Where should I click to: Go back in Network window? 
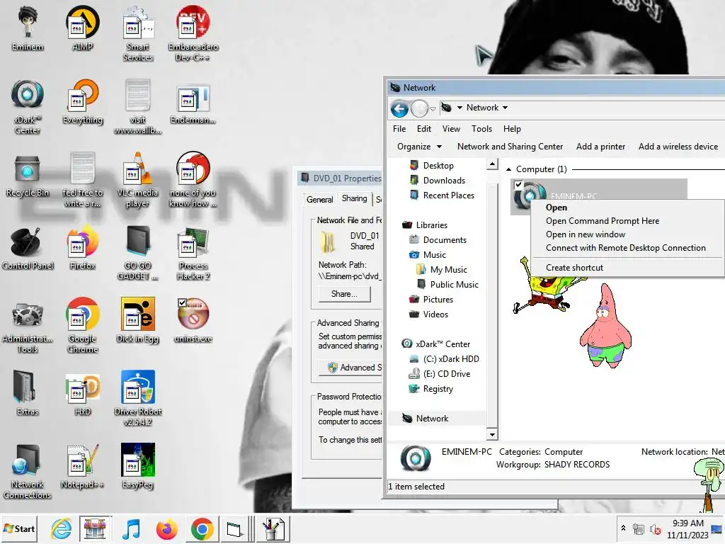(x=399, y=109)
